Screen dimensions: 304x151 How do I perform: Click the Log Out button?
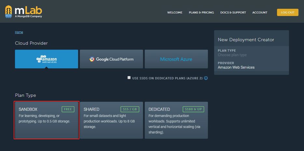pyautogui.click(x=287, y=12)
